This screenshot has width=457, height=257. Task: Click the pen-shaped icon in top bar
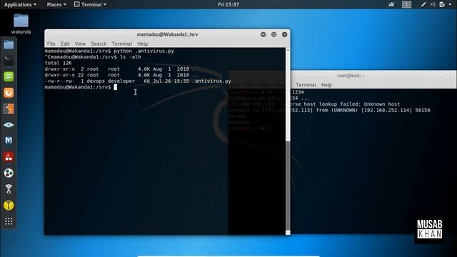point(423,4)
